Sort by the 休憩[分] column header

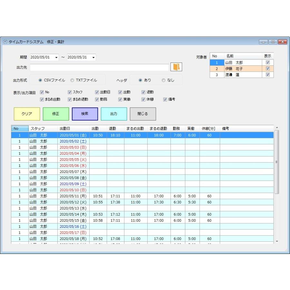(210, 129)
